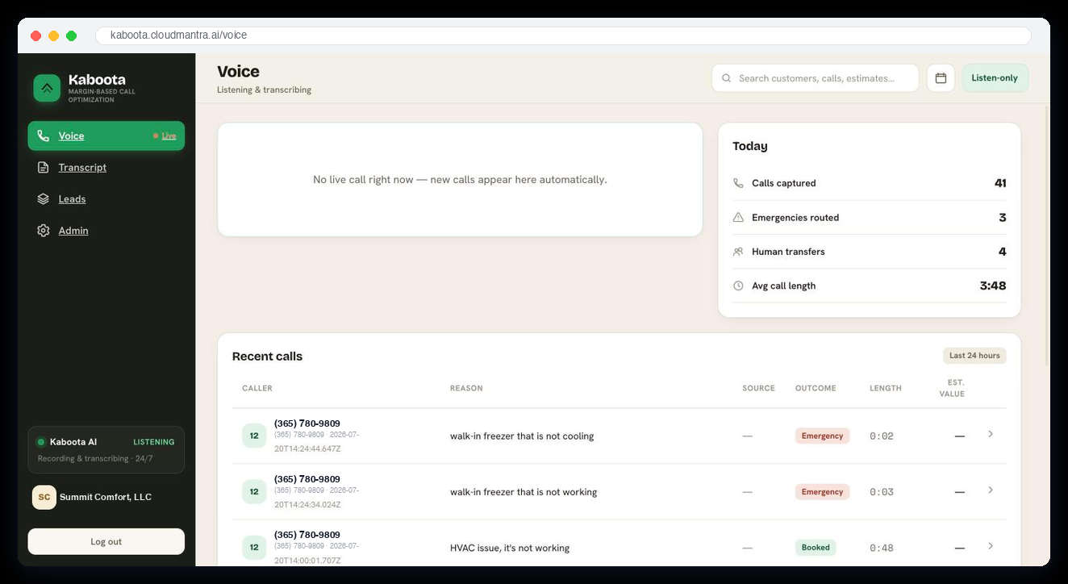Click the Human transfers people icon
Image resolution: width=1068 pixels, height=584 pixels.
[x=738, y=252]
